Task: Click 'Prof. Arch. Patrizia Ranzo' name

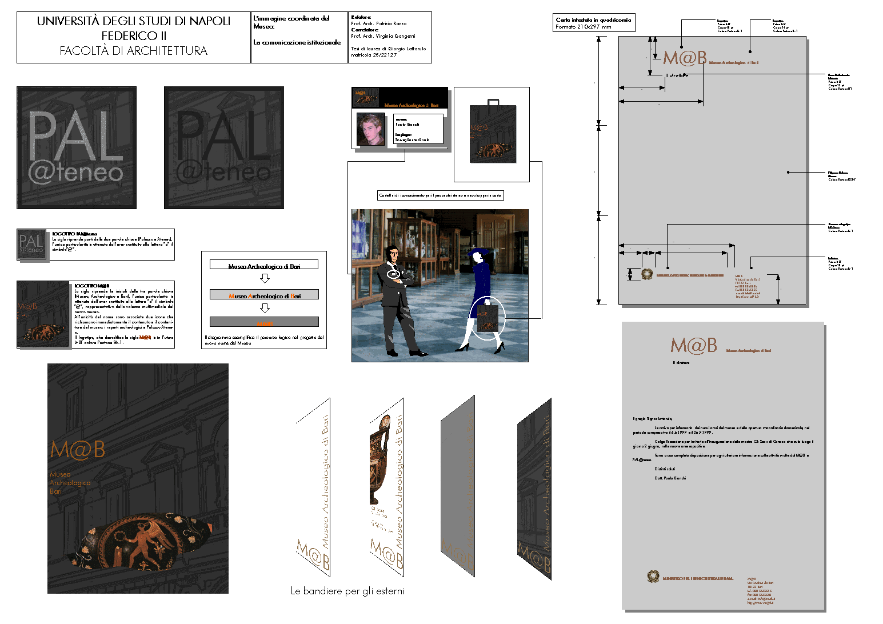Action: (379, 23)
